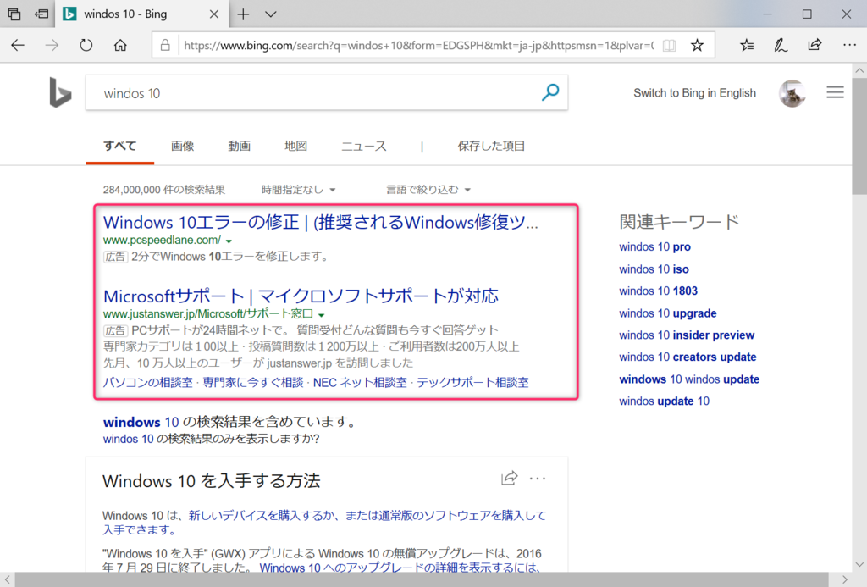
Task: Go to the browser home page
Action: [120, 46]
